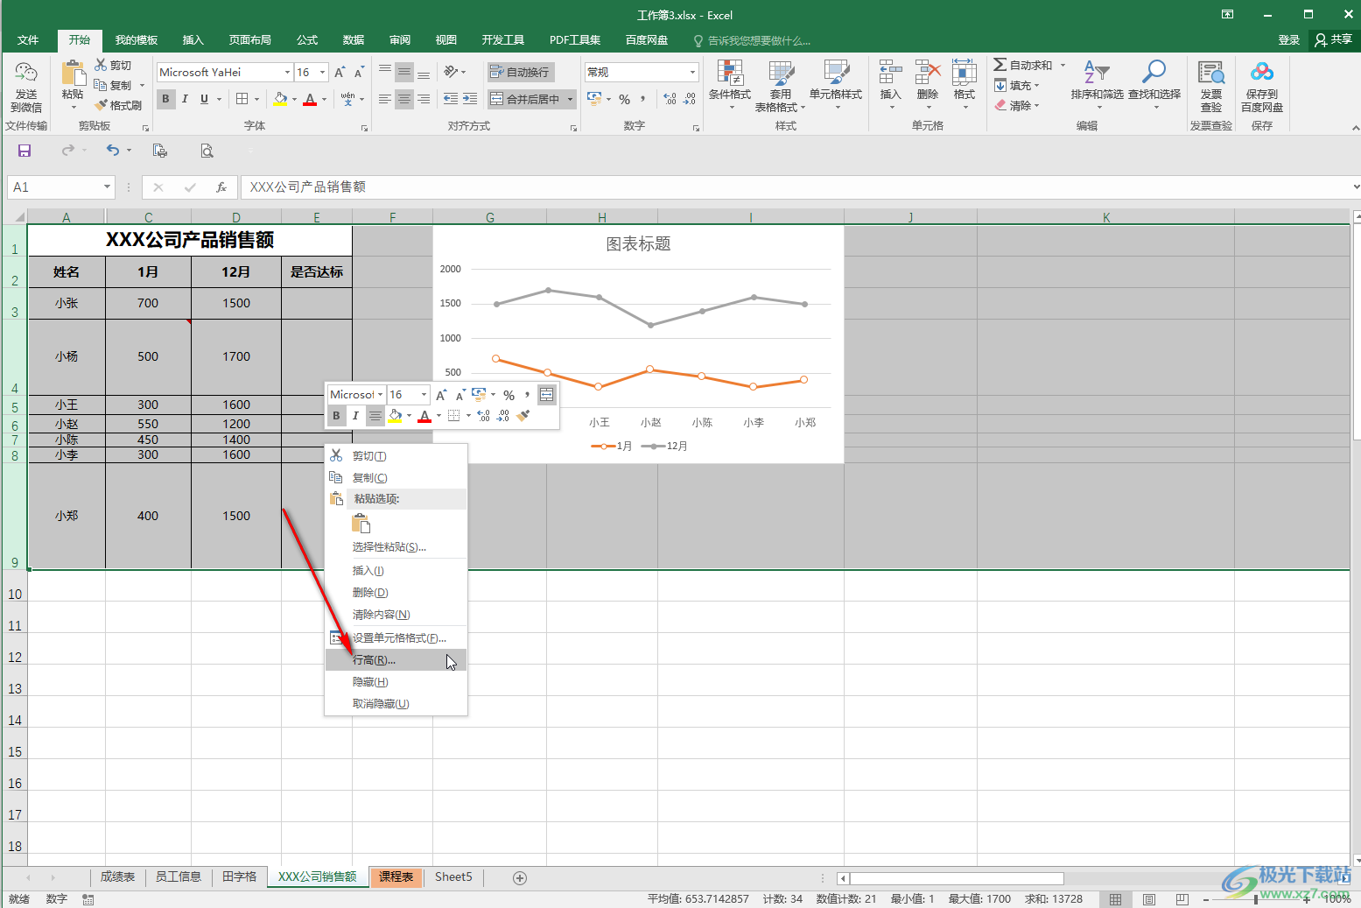The image size is (1361, 908).
Task: Click the AutoSum sigma icon
Action: (x=1000, y=65)
